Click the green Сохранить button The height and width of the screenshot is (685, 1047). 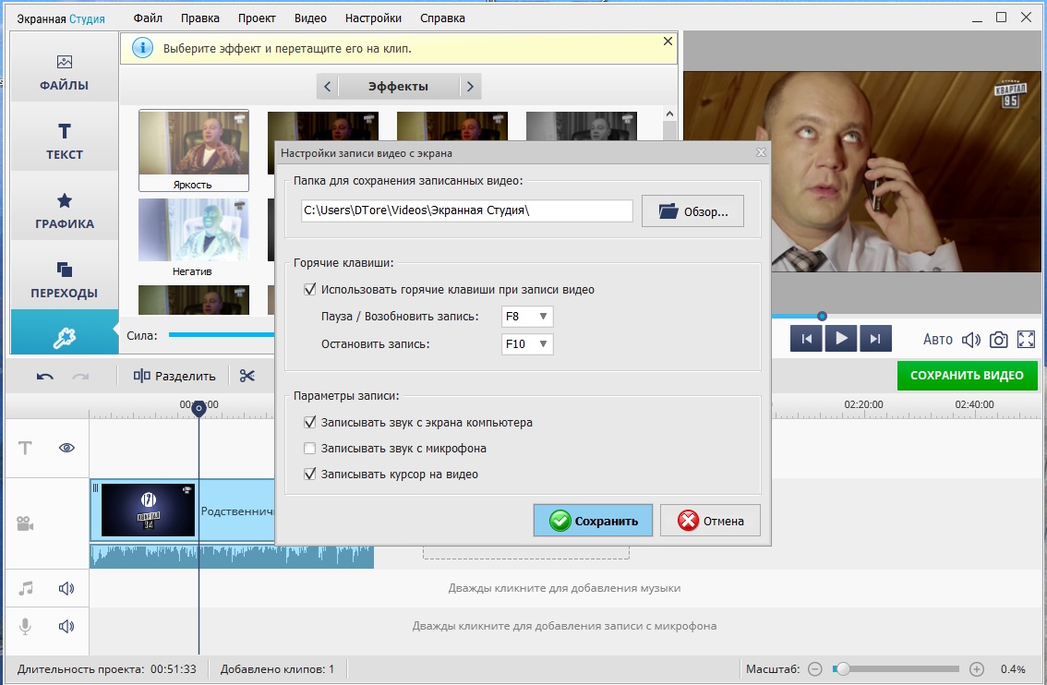(x=593, y=521)
